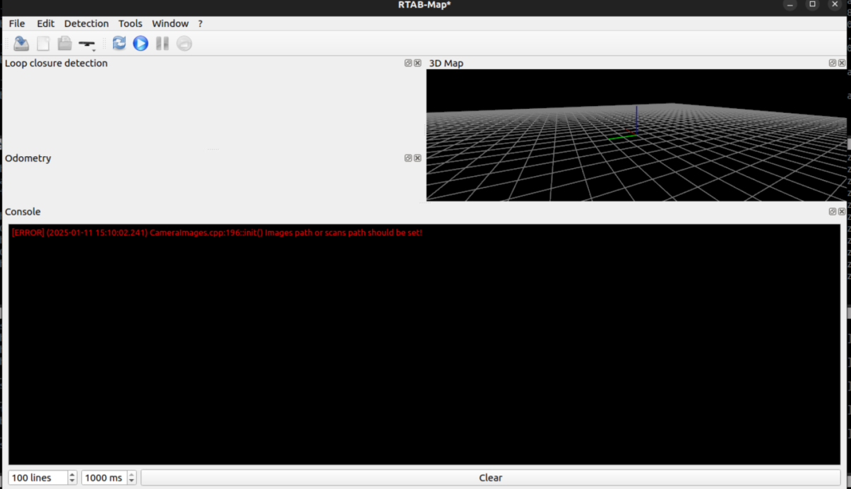
Task: Close the Console dock panel
Action: click(x=842, y=211)
